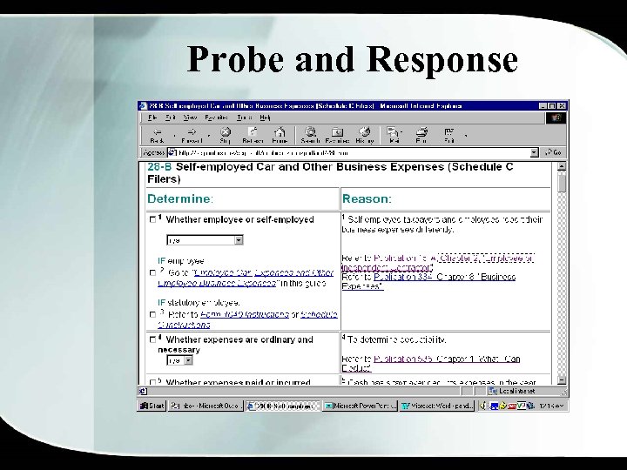This screenshot has height=470, width=627.
Task: Click the scrollbar up arrow
Action: (562, 166)
